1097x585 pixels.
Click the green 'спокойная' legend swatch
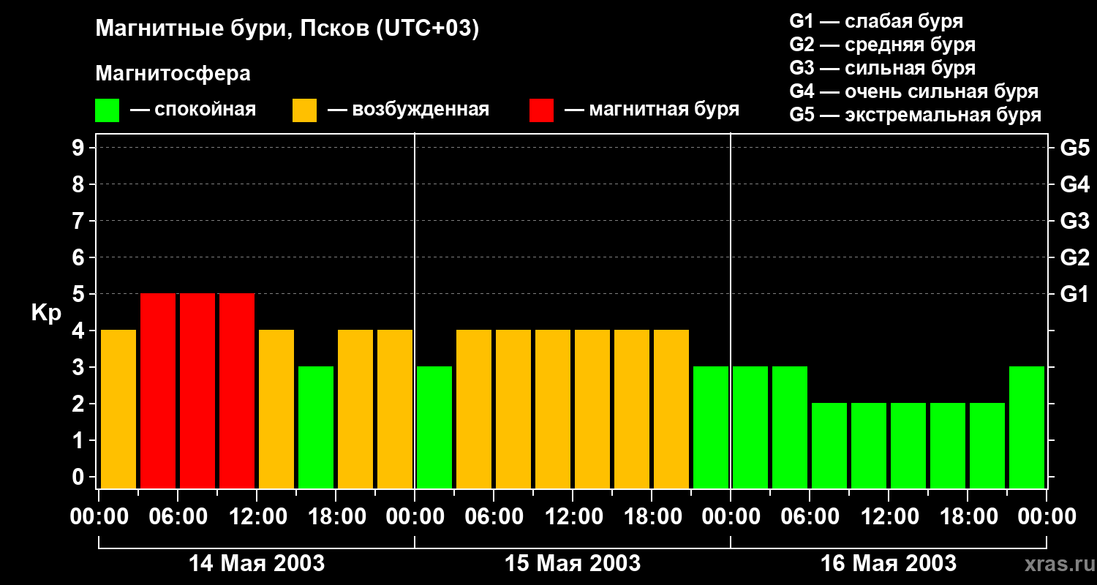click(x=107, y=110)
